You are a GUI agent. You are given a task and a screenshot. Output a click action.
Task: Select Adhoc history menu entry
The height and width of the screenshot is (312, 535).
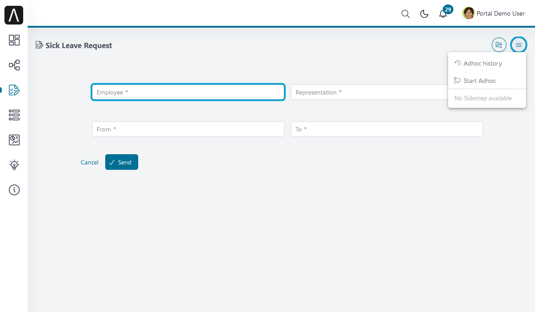point(482,63)
